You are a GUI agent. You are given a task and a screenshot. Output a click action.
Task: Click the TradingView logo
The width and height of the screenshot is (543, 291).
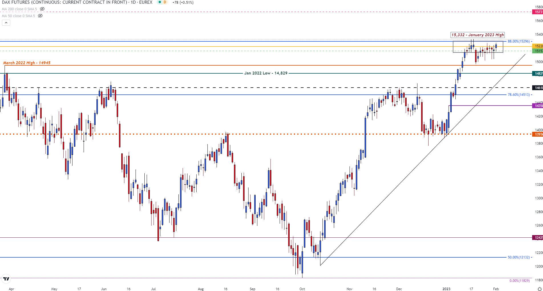[6, 279]
